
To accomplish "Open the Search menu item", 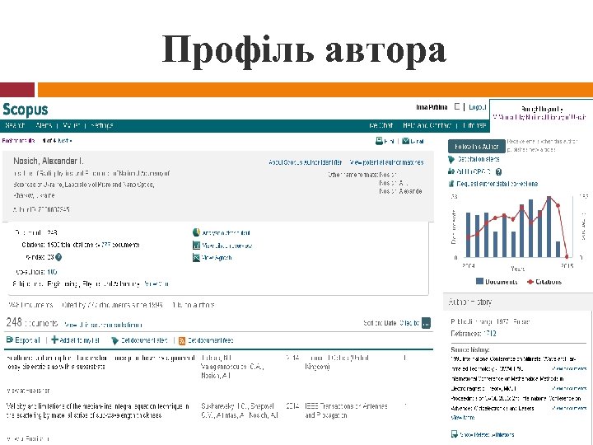I will coord(16,125).
